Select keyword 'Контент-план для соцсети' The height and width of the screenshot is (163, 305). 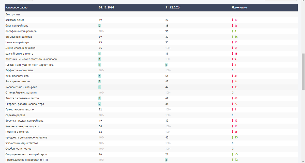(22, 126)
